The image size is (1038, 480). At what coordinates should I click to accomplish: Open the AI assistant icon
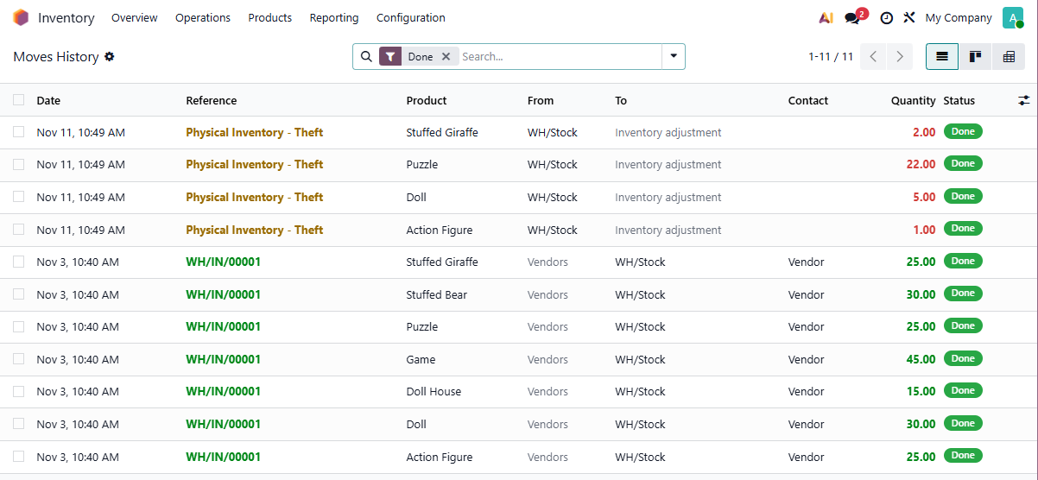(826, 18)
